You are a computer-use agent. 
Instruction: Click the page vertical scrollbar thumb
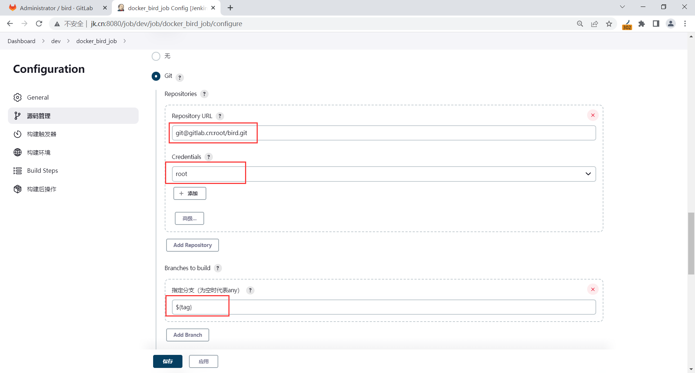[691, 244]
